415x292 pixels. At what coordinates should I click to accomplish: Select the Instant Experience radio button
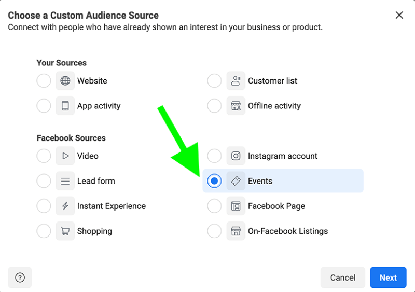point(44,206)
